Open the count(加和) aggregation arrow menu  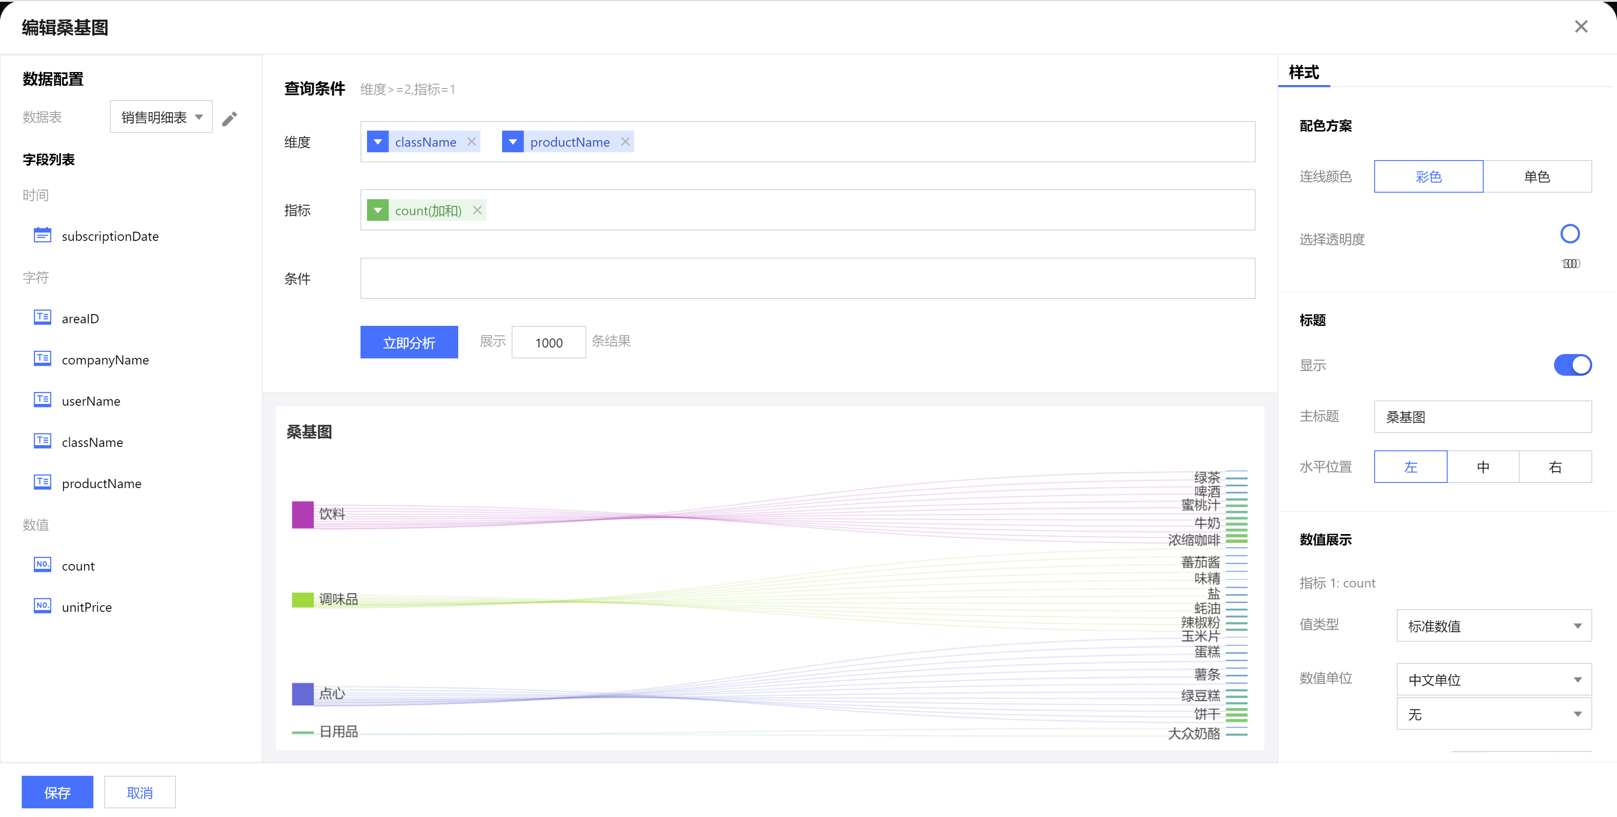coord(377,210)
